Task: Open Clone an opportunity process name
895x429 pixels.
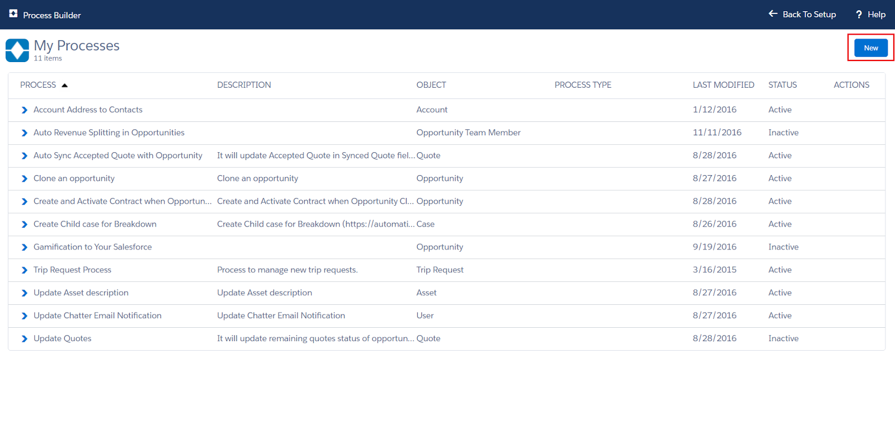Action: pyautogui.click(x=74, y=178)
